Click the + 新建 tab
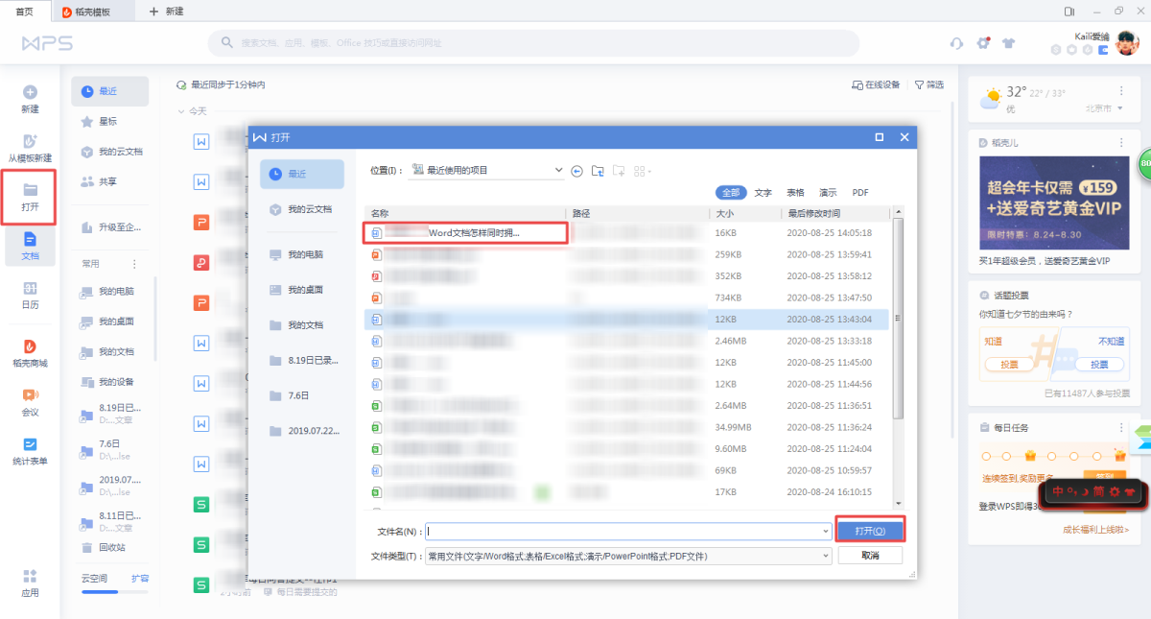Image resolution: width=1151 pixels, height=619 pixels. [x=166, y=11]
